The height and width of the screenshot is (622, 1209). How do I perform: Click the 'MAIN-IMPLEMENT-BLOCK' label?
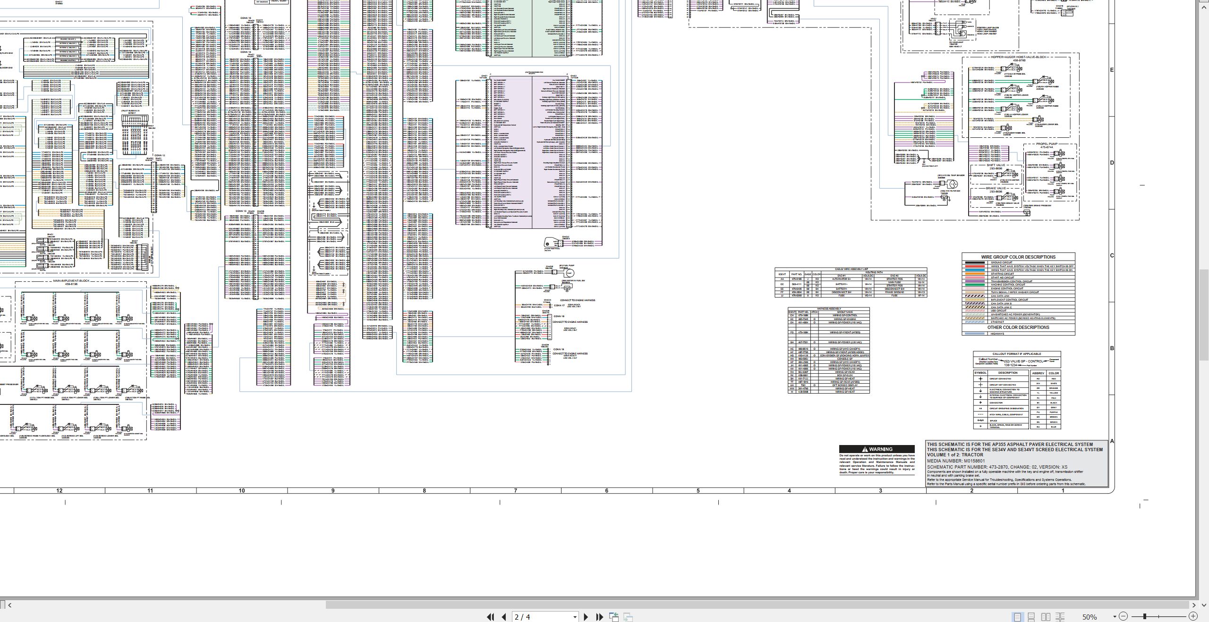tap(71, 281)
